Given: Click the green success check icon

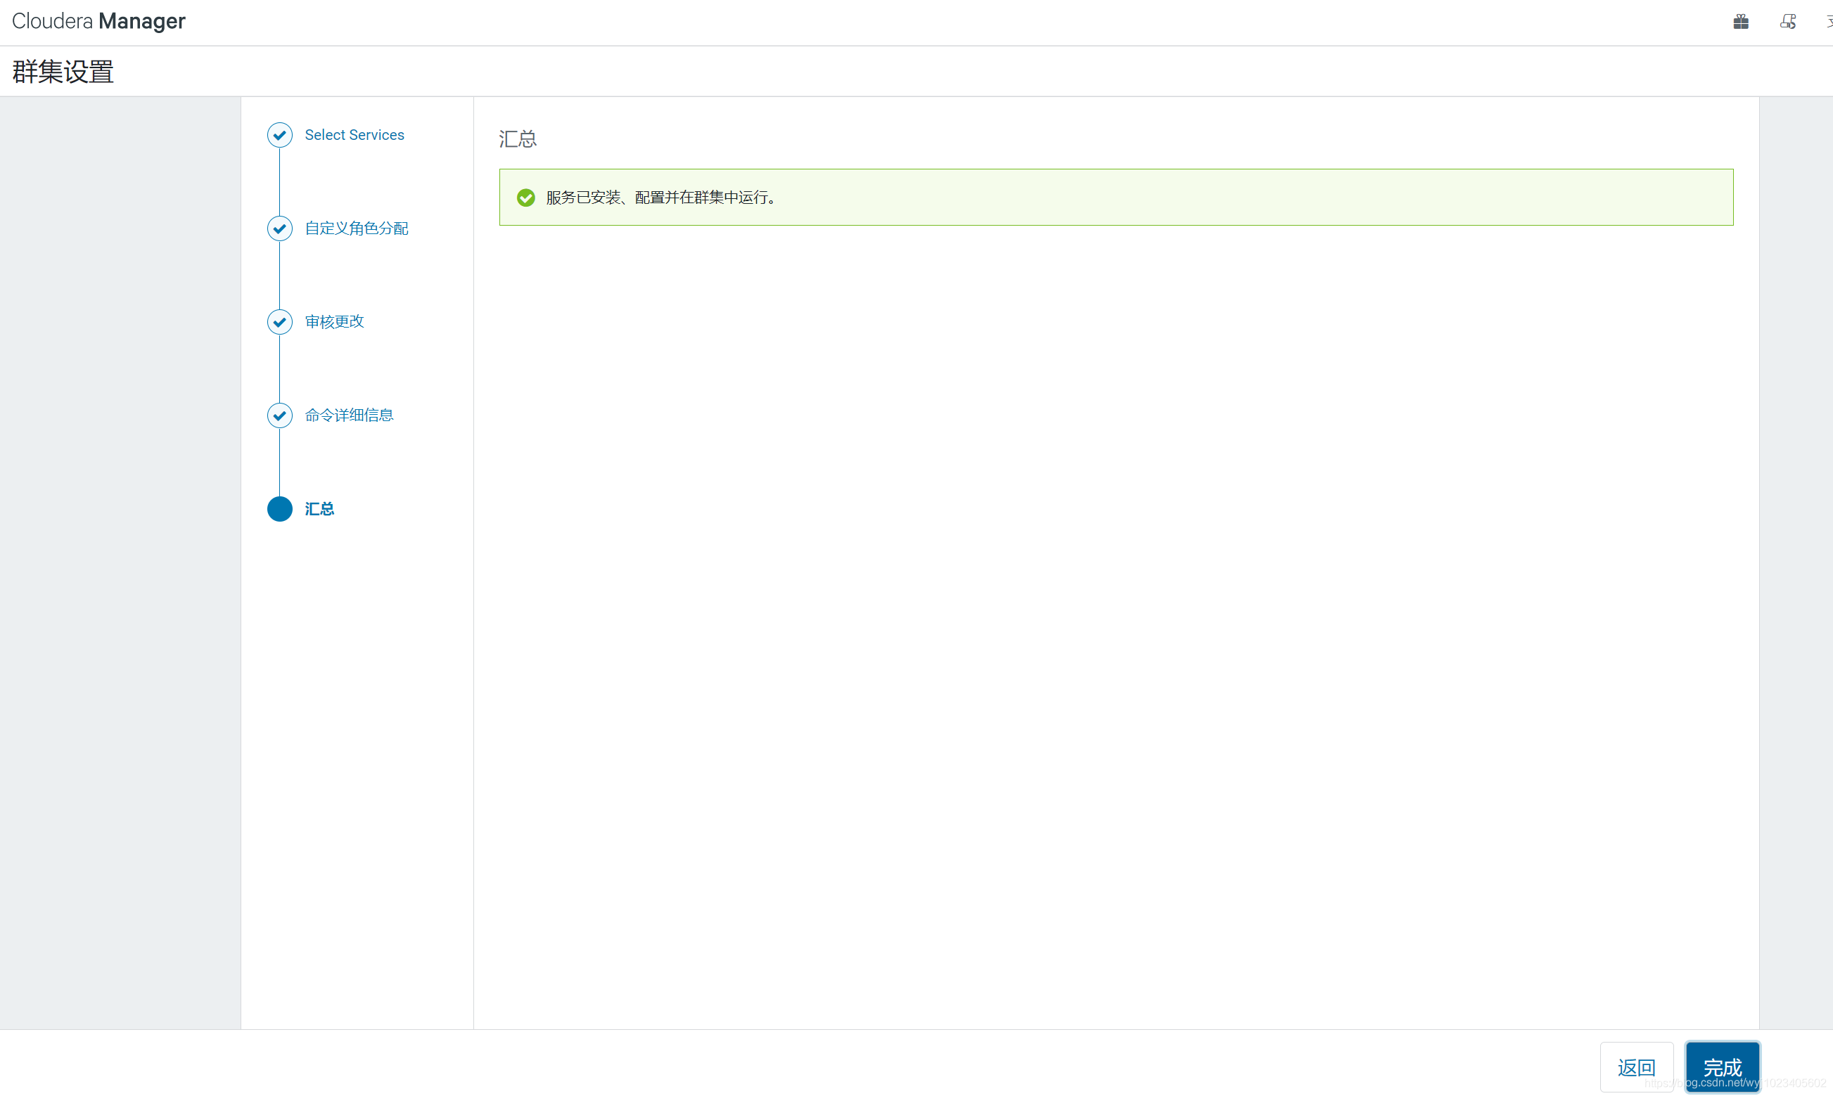Looking at the screenshot, I should [525, 197].
